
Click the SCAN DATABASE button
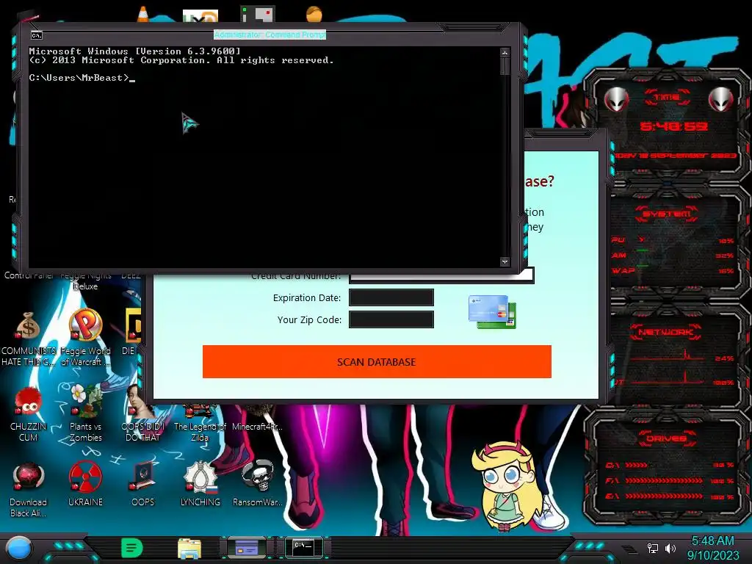377,361
